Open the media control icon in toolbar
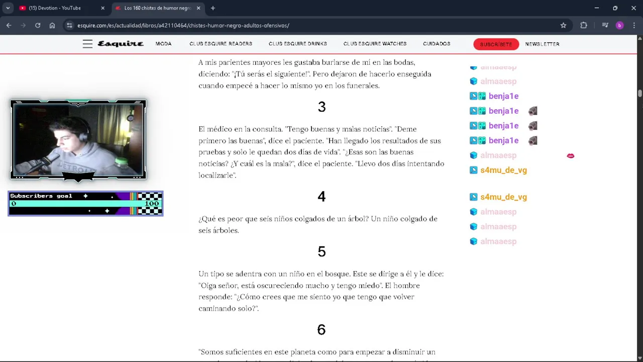This screenshot has height=362, width=643. [605, 25]
